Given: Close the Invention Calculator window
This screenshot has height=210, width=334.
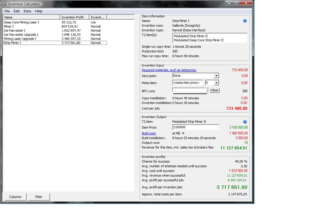Looking at the screenshot, I should (x=246, y=3).
